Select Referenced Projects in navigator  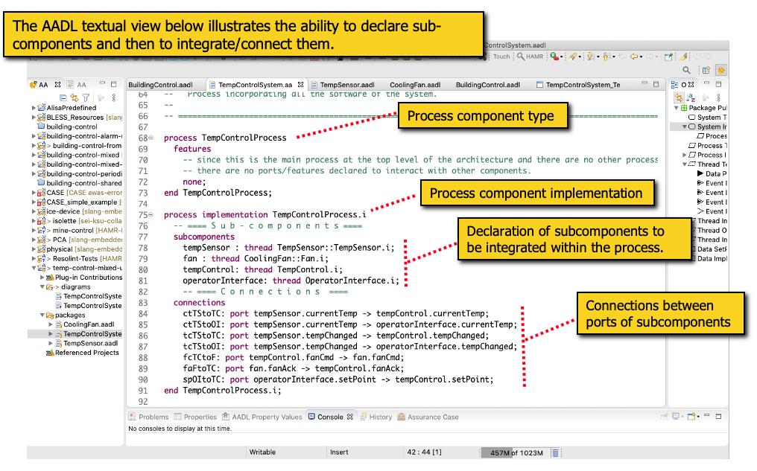point(86,353)
